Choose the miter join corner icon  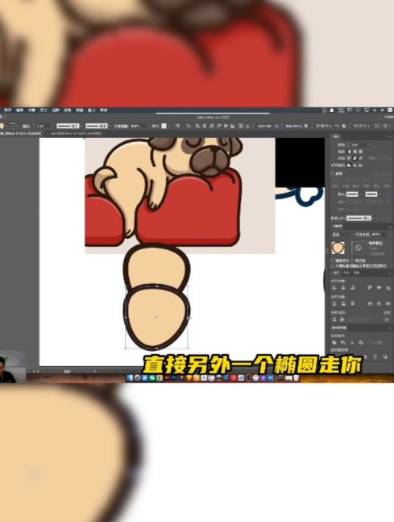pos(349,158)
